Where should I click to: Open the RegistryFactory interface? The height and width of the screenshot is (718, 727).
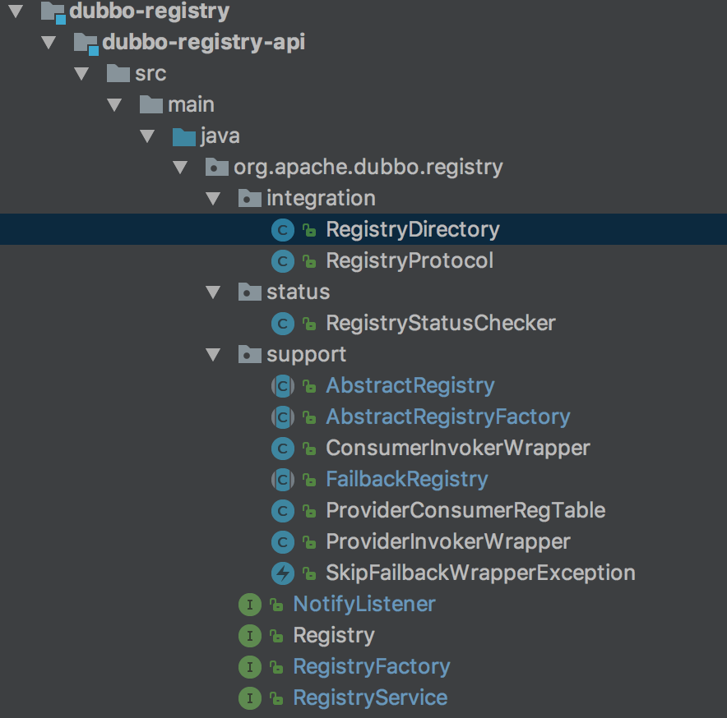372,667
